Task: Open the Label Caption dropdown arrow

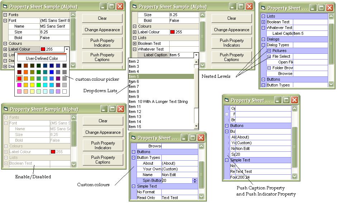Action: pos(196,55)
